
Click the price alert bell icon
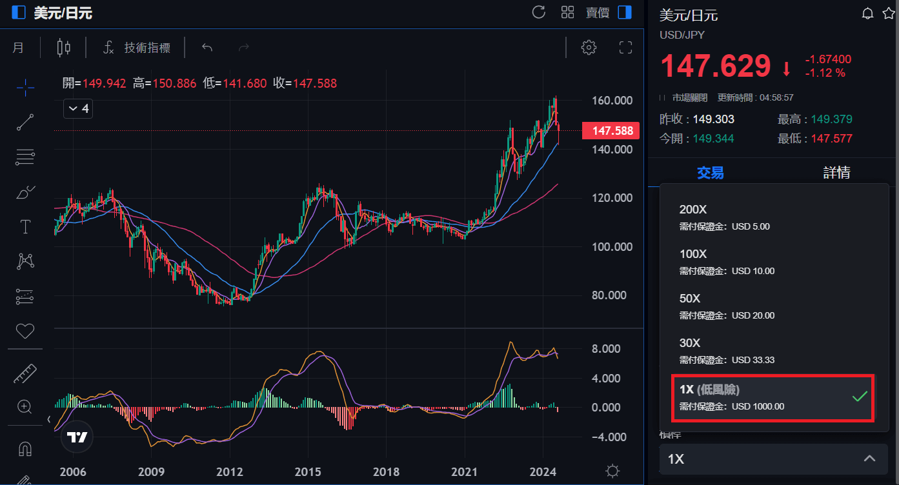click(867, 14)
